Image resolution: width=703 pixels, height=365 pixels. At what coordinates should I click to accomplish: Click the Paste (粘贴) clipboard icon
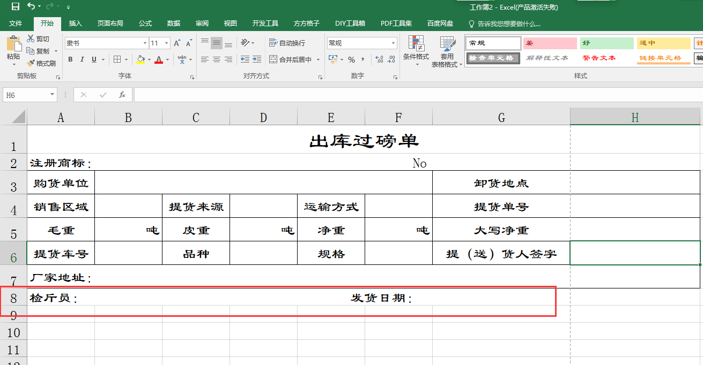tap(13, 44)
